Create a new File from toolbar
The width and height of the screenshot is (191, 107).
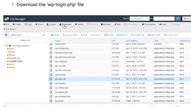[6, 24]
